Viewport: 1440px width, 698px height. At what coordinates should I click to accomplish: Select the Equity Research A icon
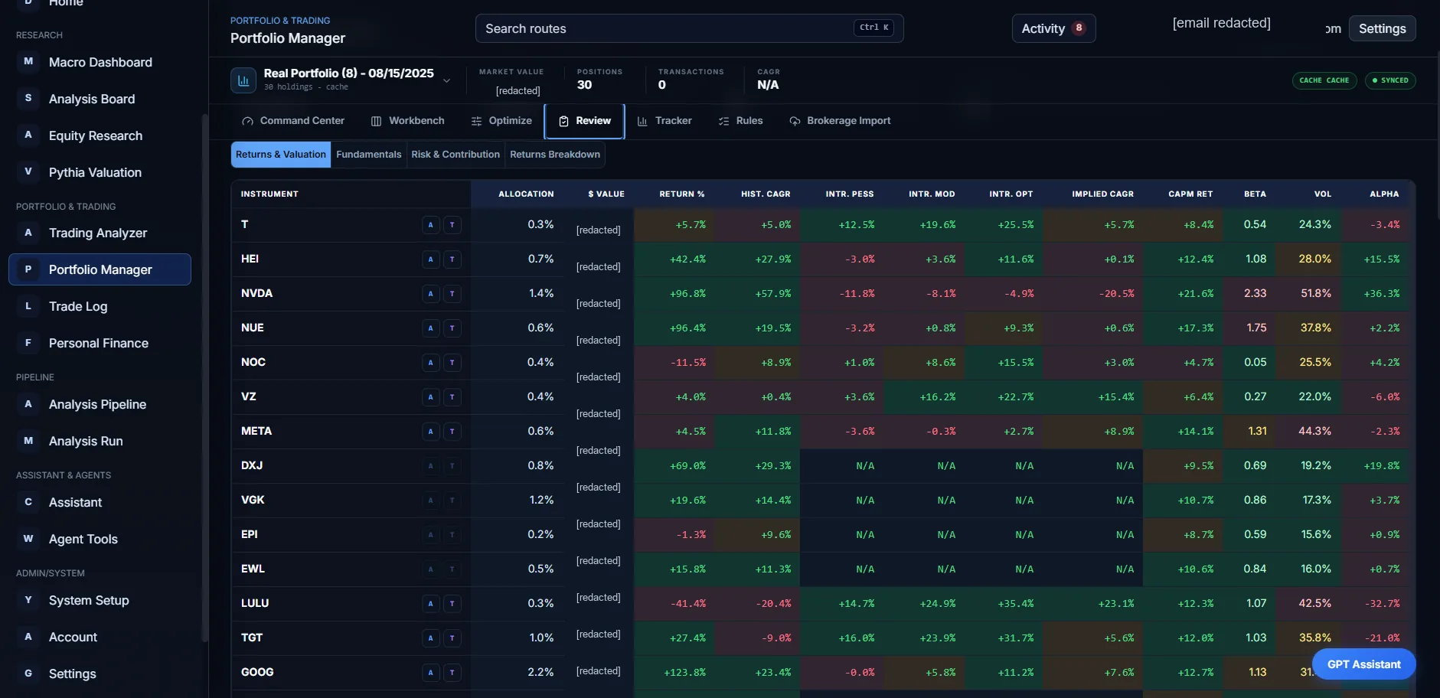click(28, 135)
